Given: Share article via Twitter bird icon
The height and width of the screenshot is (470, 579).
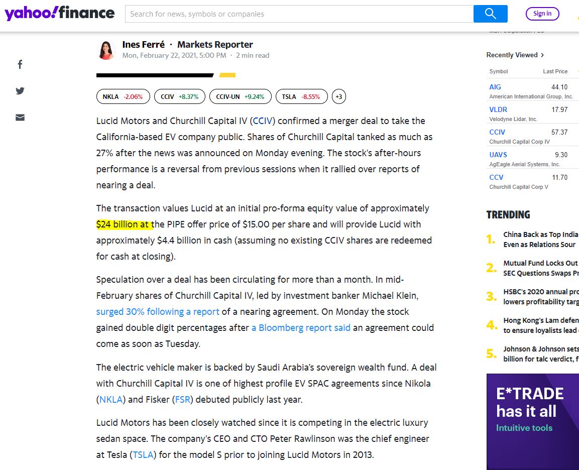Looking at the screenshot, I should point(20,91).
